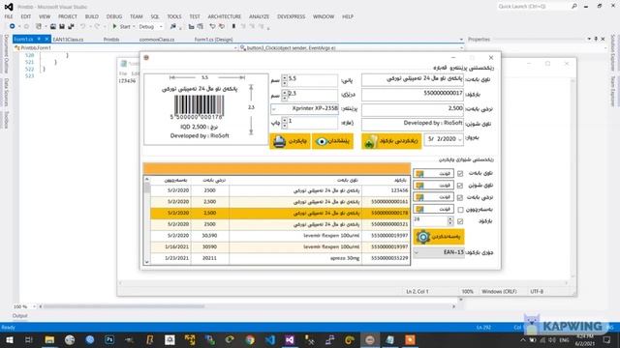Click the stepper arrows of the 5.5 width field
Image resolution: width=620 pixels, height=348 pixels.
[x=284, y=80]
